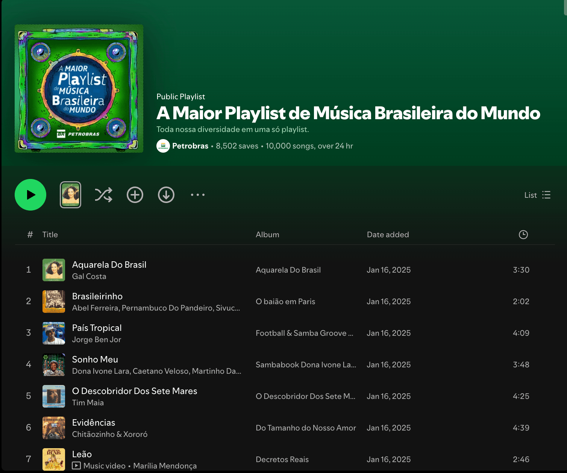The width and height of the screenshot is (567, 473).
Task: Play the playlist with the green button
Action: tap(30, 195)
